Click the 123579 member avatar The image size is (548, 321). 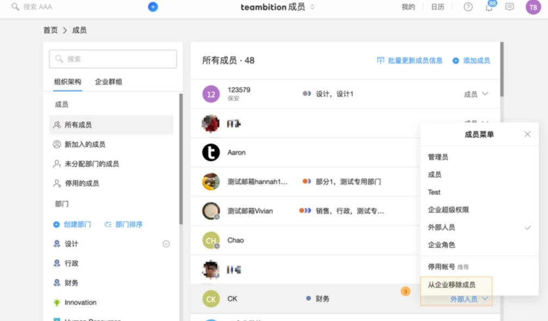click(x=211, y=94)
